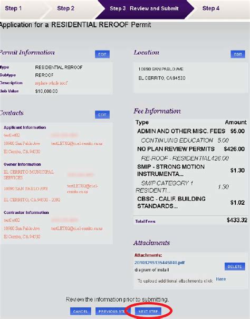
Task: Edit the Contacts section
Action: [x=102, y=115]
